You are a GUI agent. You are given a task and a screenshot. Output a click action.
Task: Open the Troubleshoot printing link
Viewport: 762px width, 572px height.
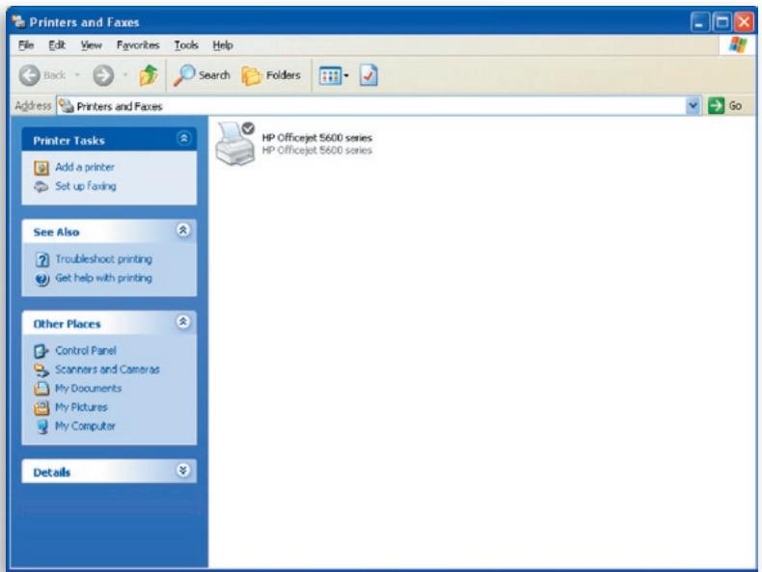(103, 259)
